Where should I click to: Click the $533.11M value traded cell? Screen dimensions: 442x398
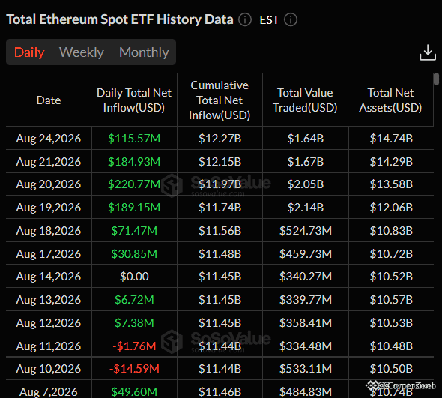(306, 369)
